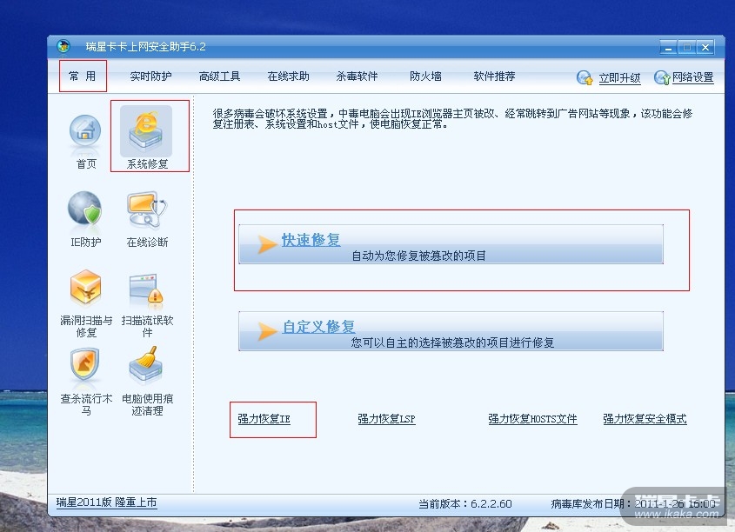Click the 立即升级 globe upgrade icon
Screen dimensions: 735x532
pos(585,77)
